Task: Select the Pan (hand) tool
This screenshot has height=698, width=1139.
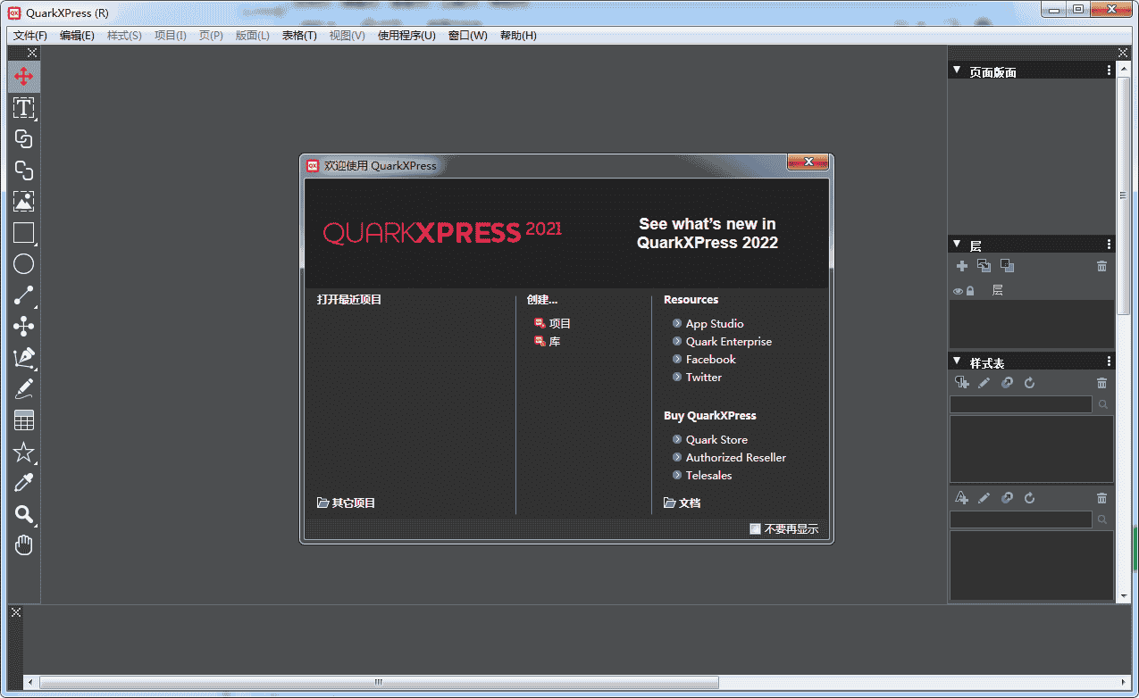Action: (x=23, y=544)
